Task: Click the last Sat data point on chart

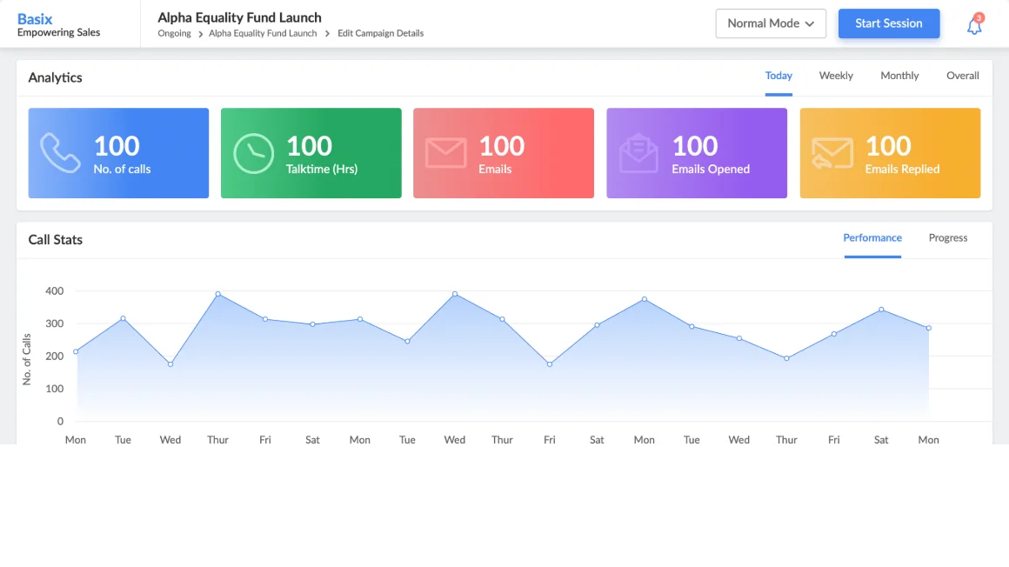Action: point(881,310)
